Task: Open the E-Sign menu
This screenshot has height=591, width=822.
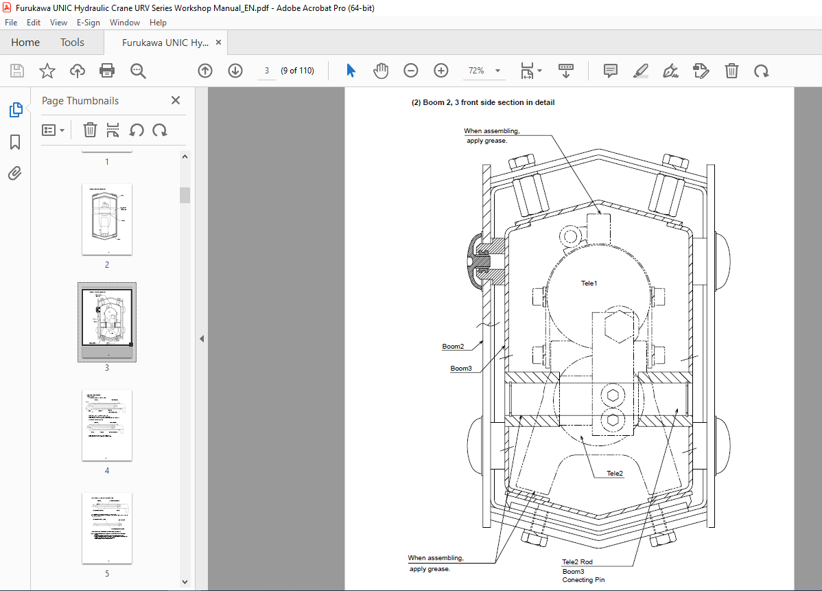Action: point(88,23)
